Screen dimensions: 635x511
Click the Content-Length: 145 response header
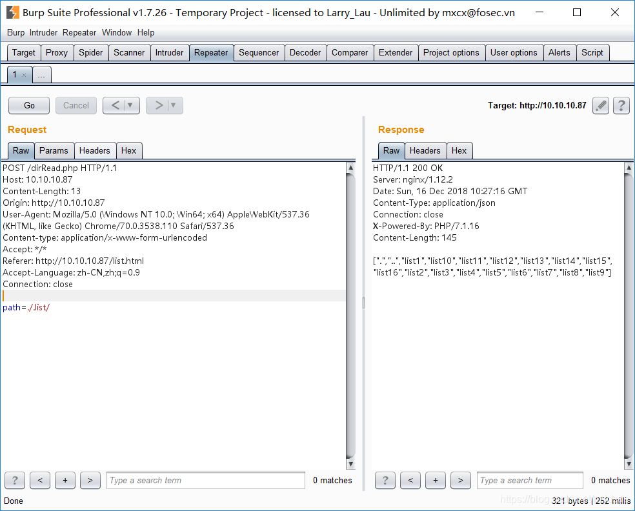coord(415,237)
